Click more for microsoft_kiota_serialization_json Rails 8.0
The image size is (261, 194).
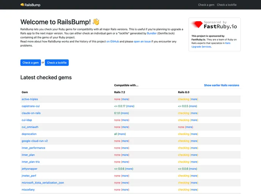(x=194, y=183)
